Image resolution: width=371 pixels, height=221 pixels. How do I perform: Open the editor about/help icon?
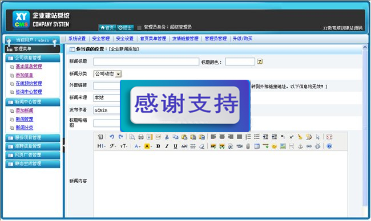(x=329, y=146)
